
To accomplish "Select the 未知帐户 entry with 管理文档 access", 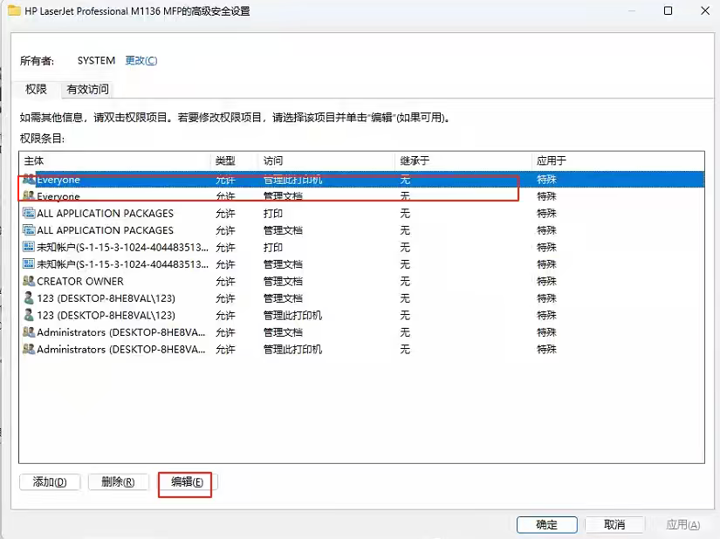I will point(362,263).
